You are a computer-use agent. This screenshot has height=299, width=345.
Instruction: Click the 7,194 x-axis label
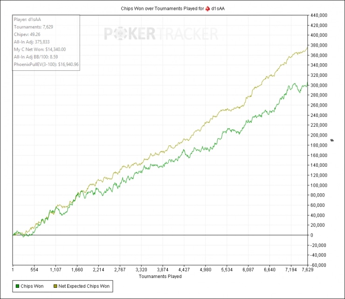[x=291, y=270]
